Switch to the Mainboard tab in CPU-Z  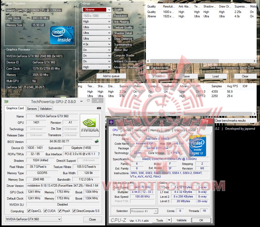[141, 130]
